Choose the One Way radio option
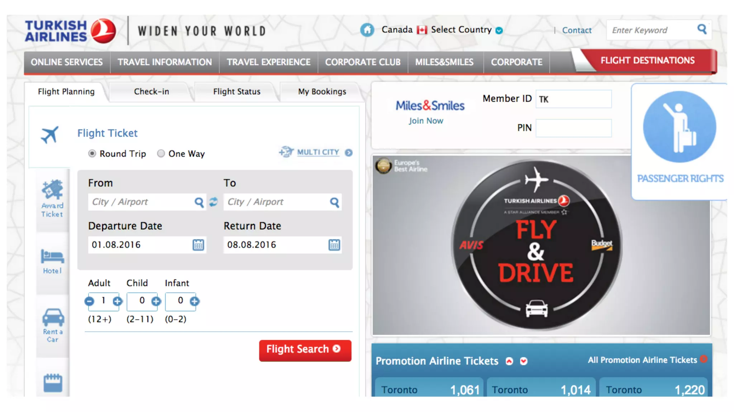Image resolution: width=734 pixels, height=412 pixels. 161,153
